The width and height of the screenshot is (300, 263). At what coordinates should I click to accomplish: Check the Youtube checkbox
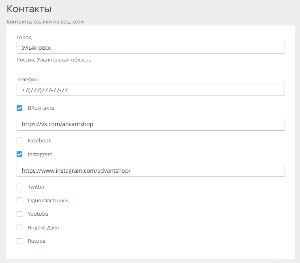click(19, 214)
